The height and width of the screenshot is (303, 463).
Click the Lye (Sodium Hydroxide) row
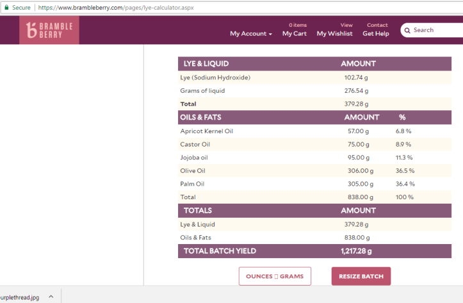tap(215, 78)
